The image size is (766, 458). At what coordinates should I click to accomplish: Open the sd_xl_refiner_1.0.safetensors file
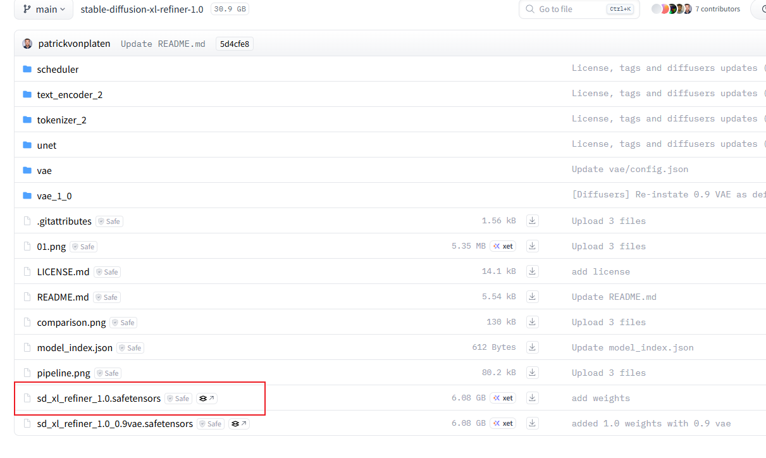click(99, 398)
